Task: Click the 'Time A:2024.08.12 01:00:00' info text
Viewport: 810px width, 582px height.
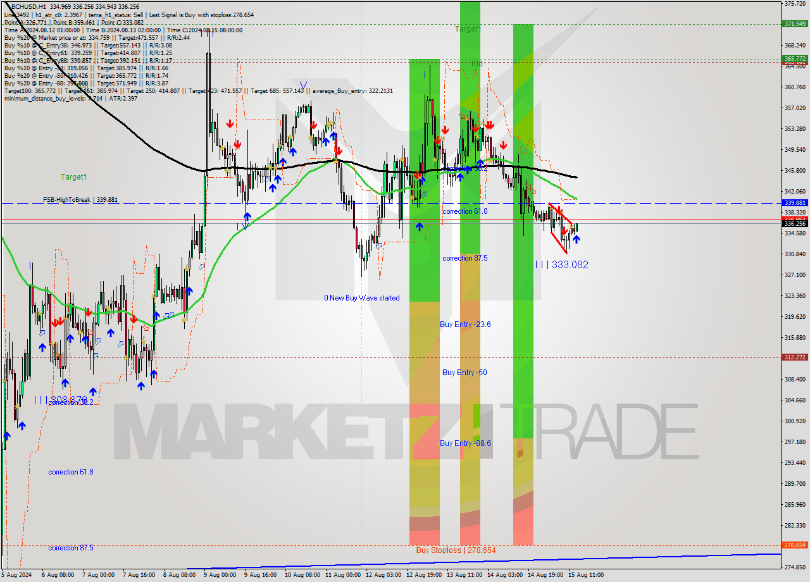Action: point(42,30)
